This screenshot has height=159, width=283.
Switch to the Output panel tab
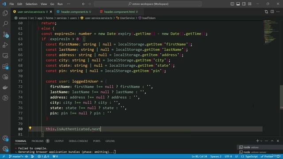coord(59,141)
